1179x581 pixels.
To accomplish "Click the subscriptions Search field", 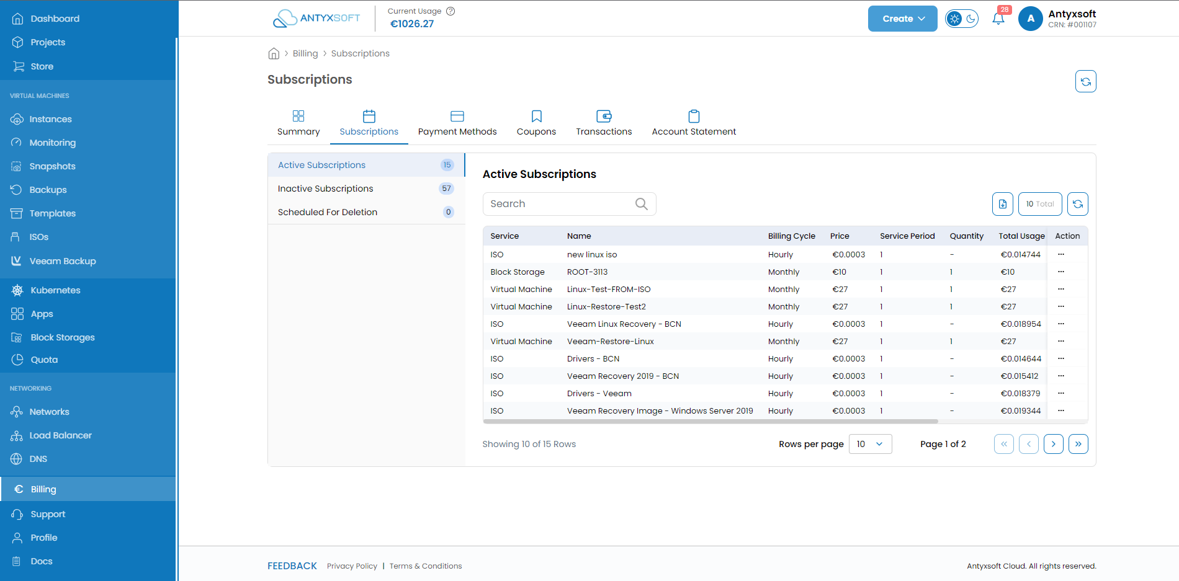I will pyautogui.click(x=569, y=204).
